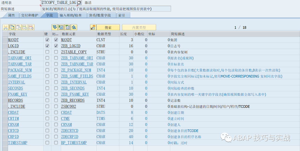
Task: Open the ZEB_LOGID data element link
Action: tap(71, 46)
